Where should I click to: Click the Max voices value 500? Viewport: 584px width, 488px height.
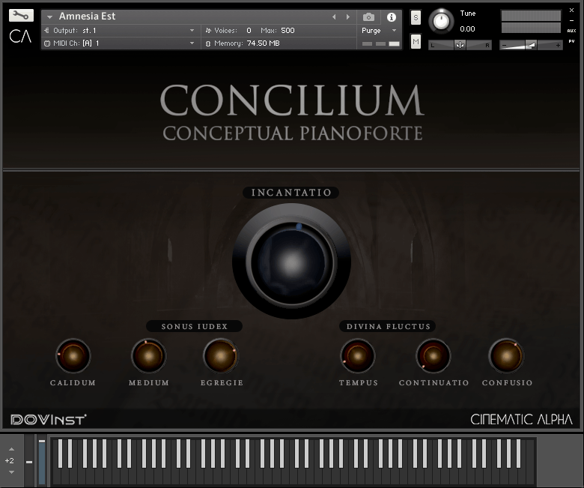pos(288,31)
